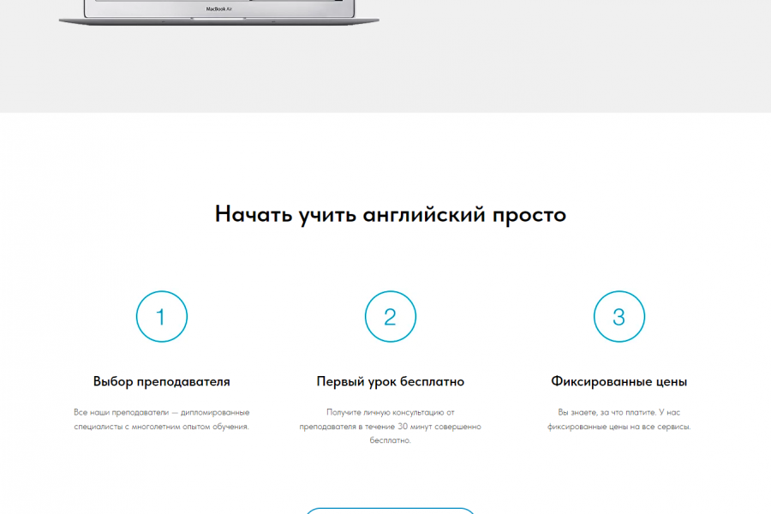The image size is (771, 514).
Task: Click the "Вы знаете, за что платите" description
Action: [619, 420]
